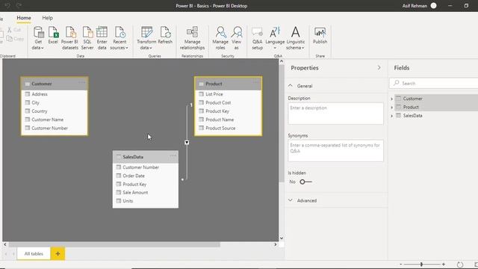Collapse the General section
The width and height of the screenshot is (478, 269).
[x=291, y=86]
